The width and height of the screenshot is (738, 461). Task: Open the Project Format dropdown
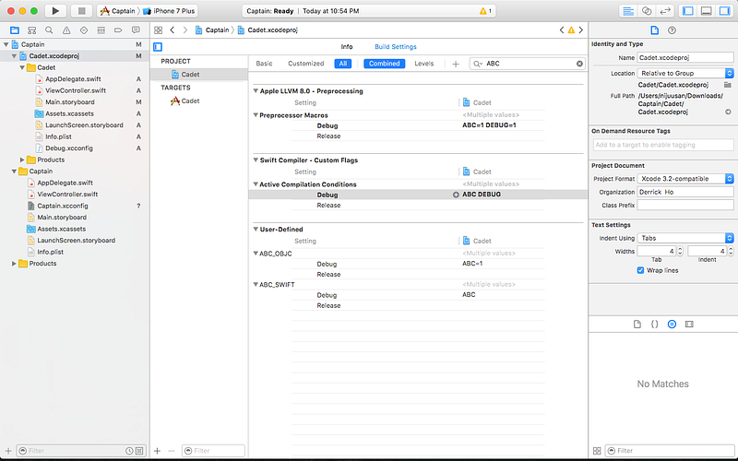click(685, 179)
